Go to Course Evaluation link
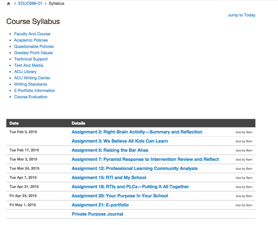Screen dimensions: 278x225 (31, 97)
